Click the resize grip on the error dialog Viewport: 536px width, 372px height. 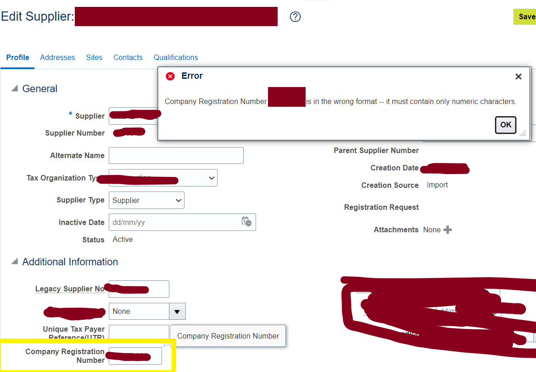pyautogui.click(x=523, y=133)
